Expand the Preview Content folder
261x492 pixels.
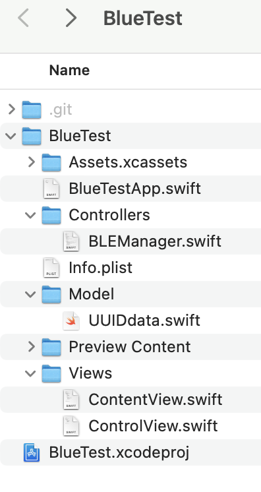pyautogui.click(x=32, y=346)
